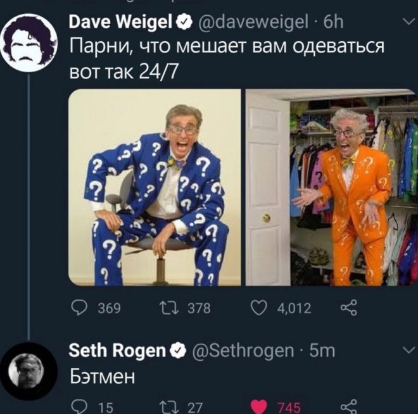Visit the @daveweigel handle

253,22
